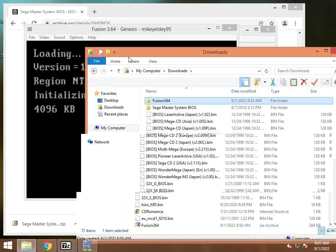Toggle the navigation pane layout icon

point(245,82)
